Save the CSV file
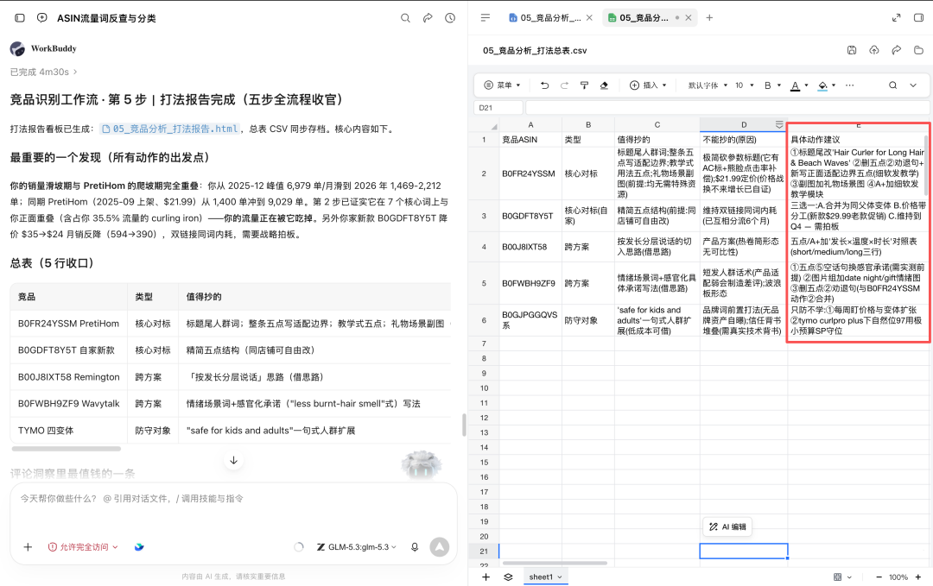 (852, 51)
